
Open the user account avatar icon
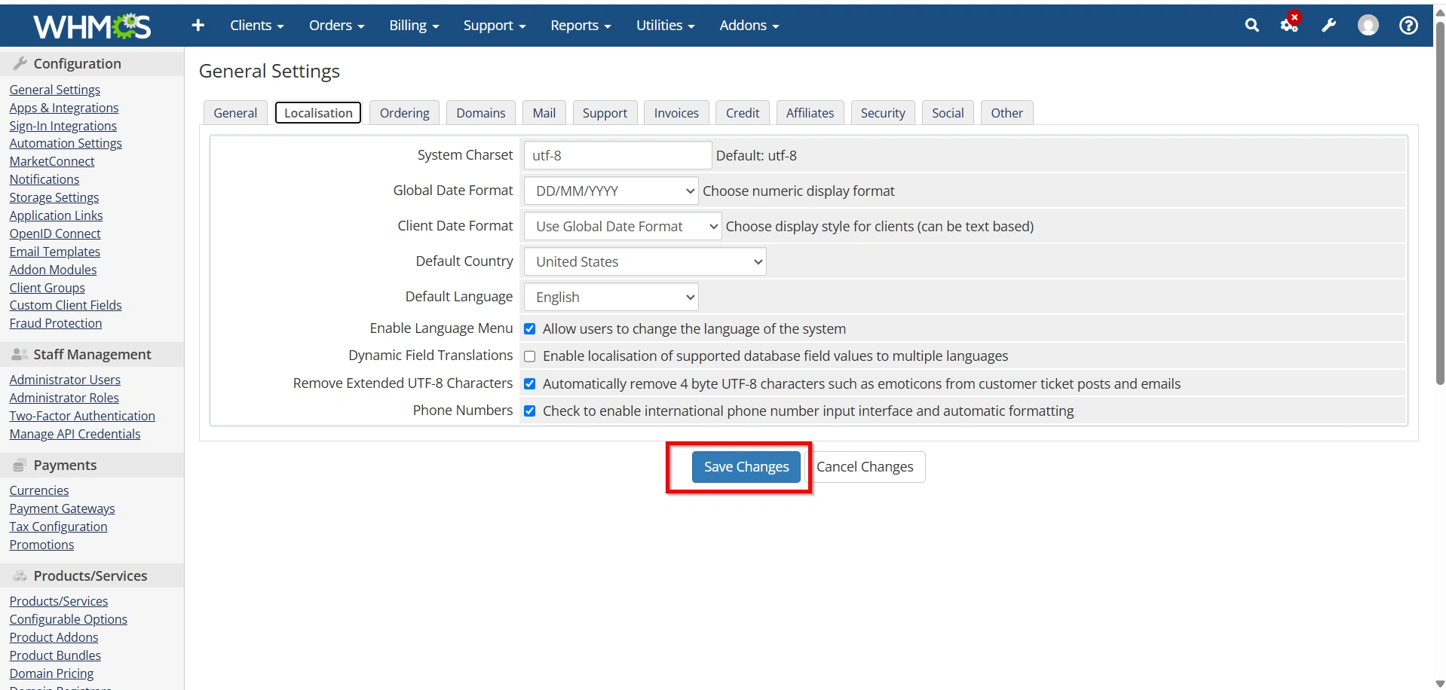1368,26
